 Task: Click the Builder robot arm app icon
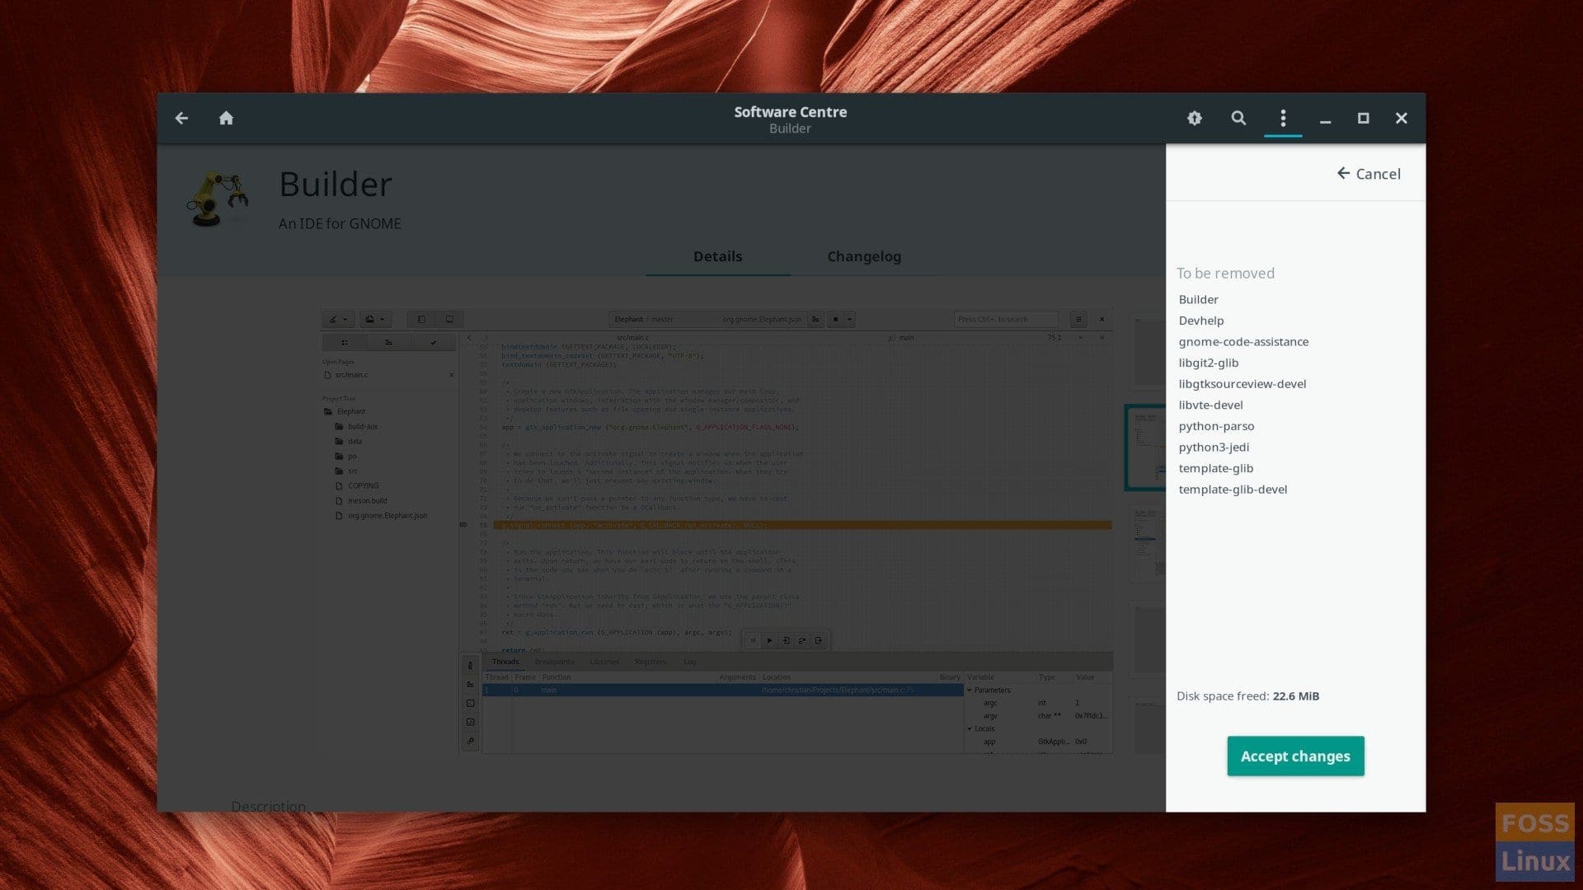(x=218, y=199)
